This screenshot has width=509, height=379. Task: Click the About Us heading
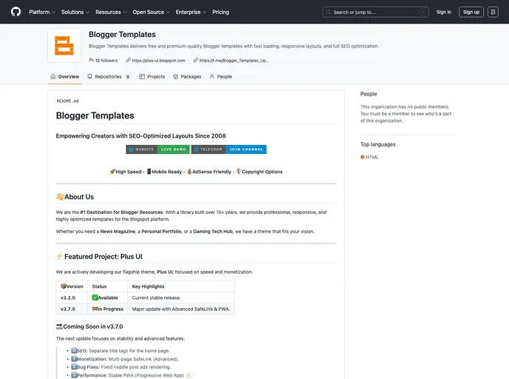75,197
